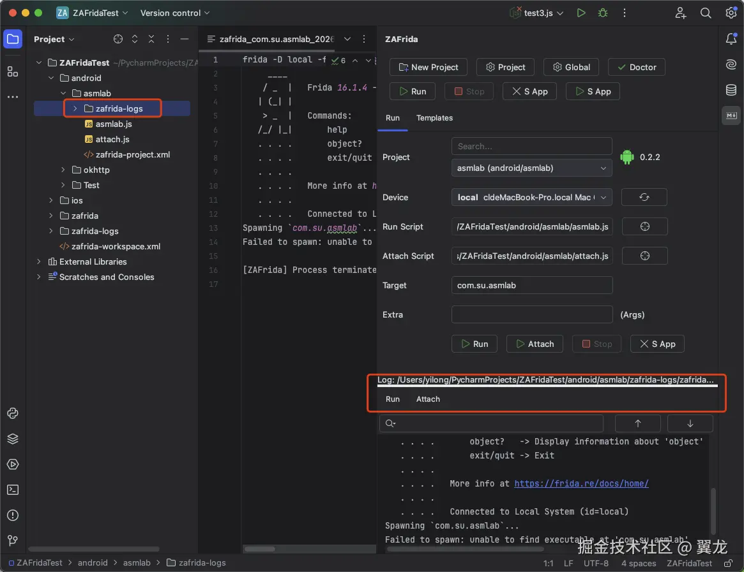Expand the okhttp folder

(x=63, y=170)
